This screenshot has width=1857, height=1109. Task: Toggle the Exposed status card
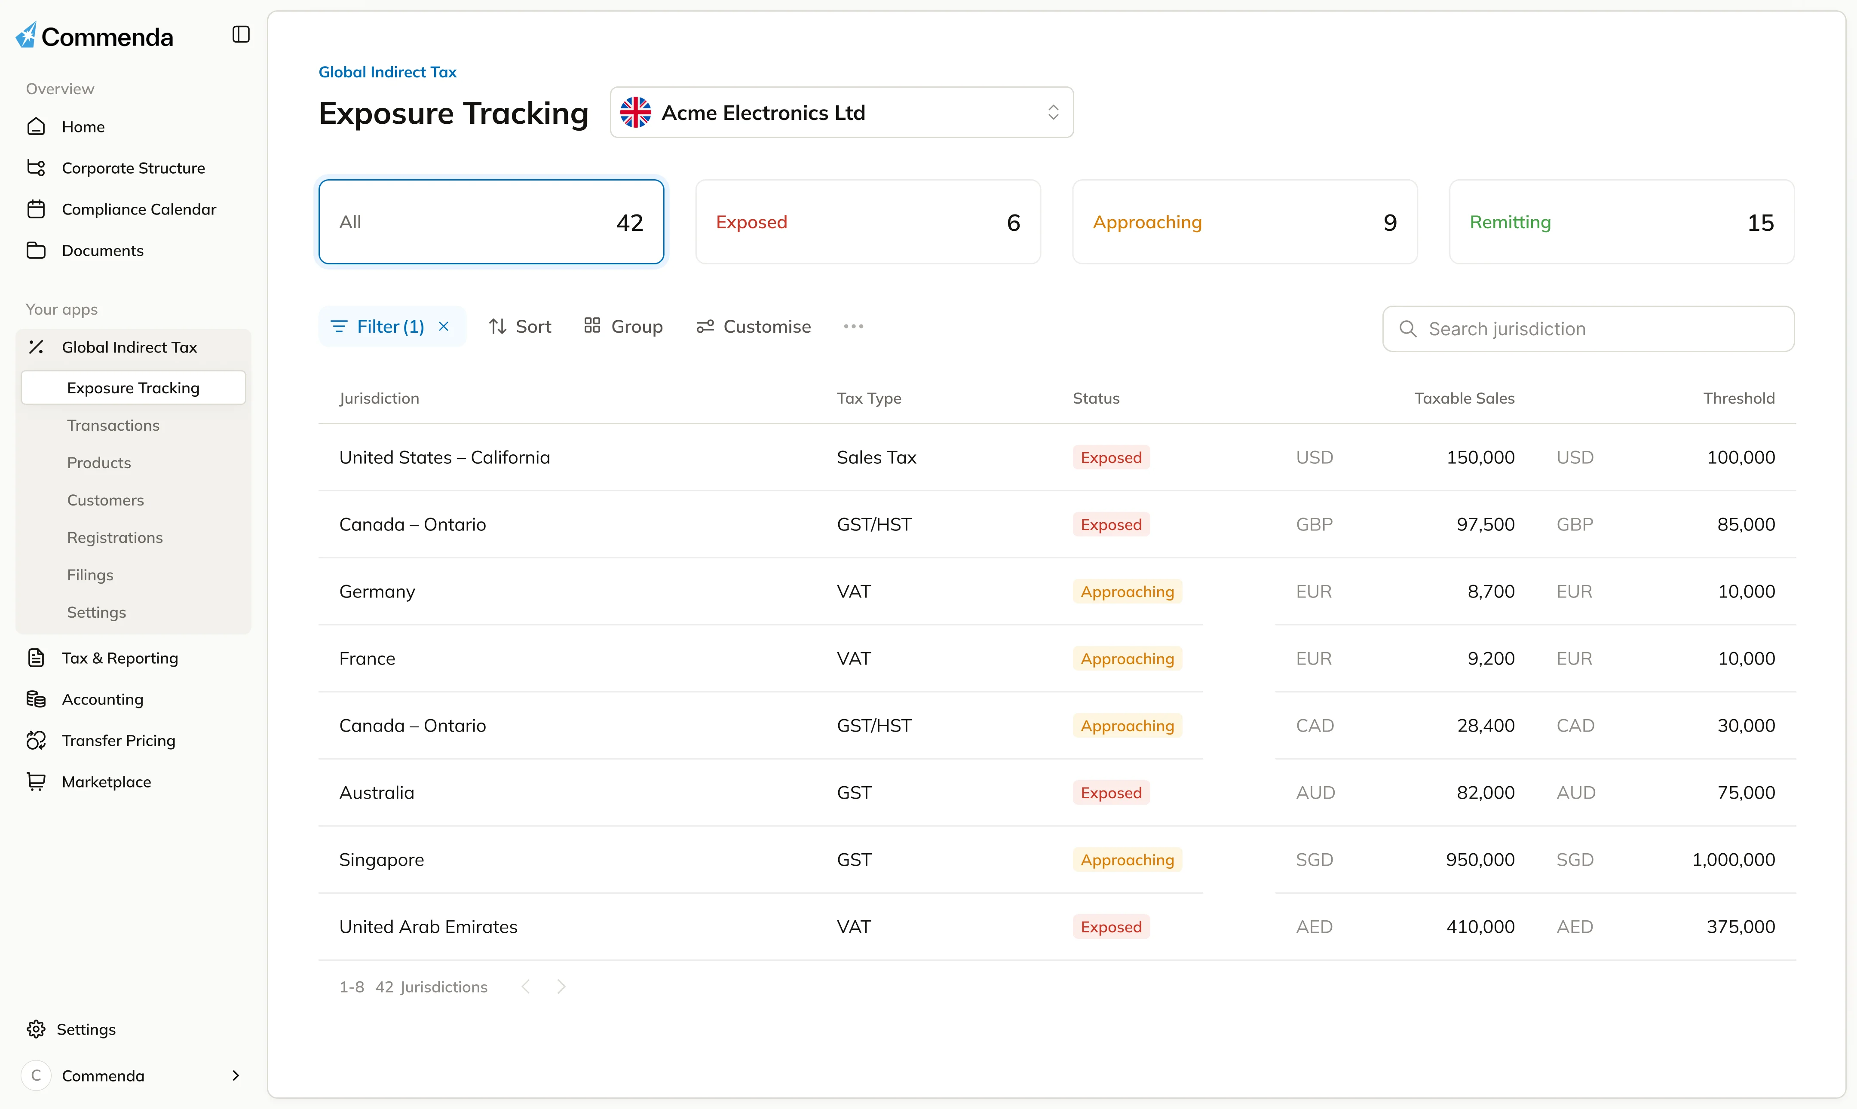(x=867, y=221)
